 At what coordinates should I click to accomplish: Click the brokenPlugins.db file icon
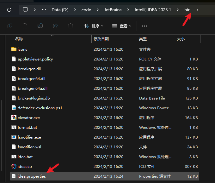coord(14,98)
